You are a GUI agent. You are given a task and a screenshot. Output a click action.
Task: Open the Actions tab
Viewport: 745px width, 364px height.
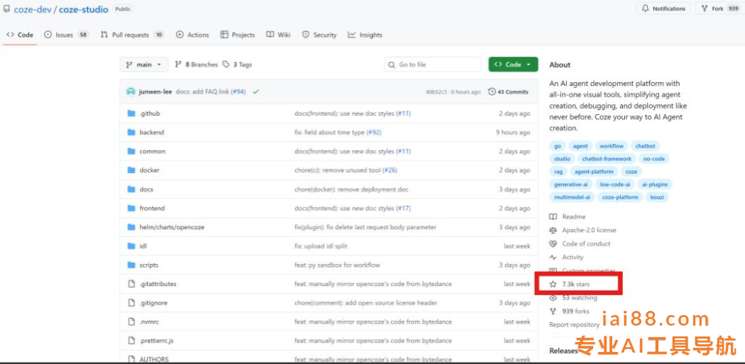pos(192,35)
